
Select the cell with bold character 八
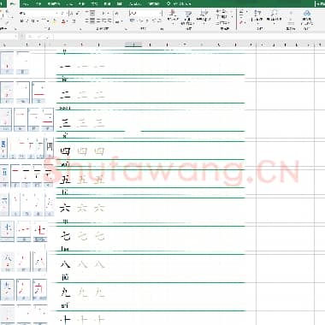point(65,264)
